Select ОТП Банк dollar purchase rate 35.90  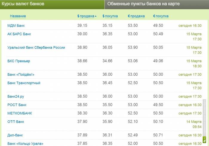point(107,122)
